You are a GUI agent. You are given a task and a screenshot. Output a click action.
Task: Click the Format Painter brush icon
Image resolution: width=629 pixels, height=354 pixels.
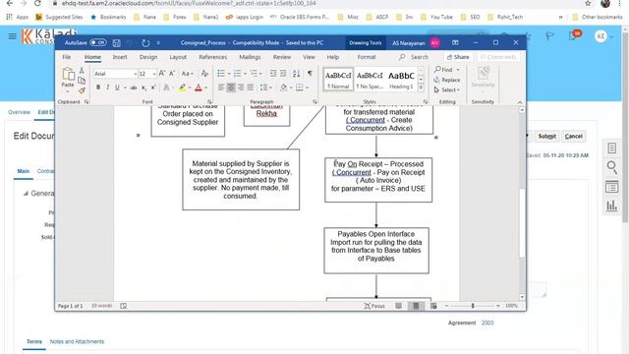(82, 90)
